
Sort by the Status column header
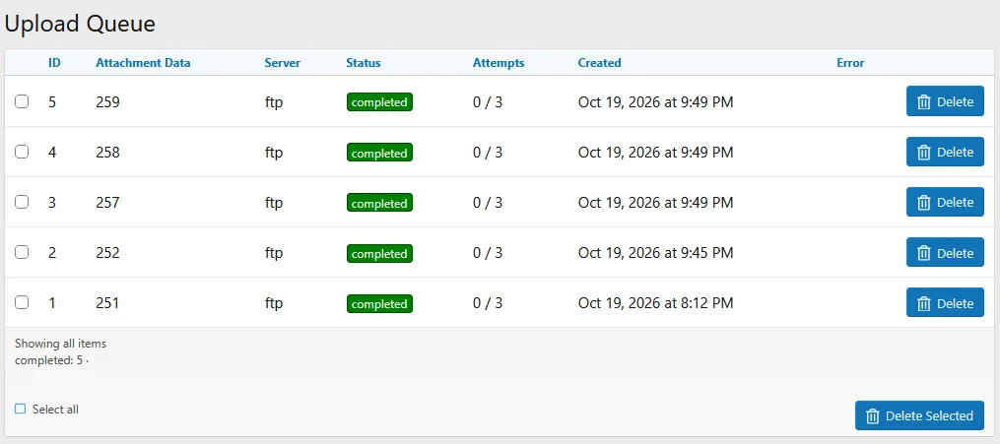tap(364, 63)
